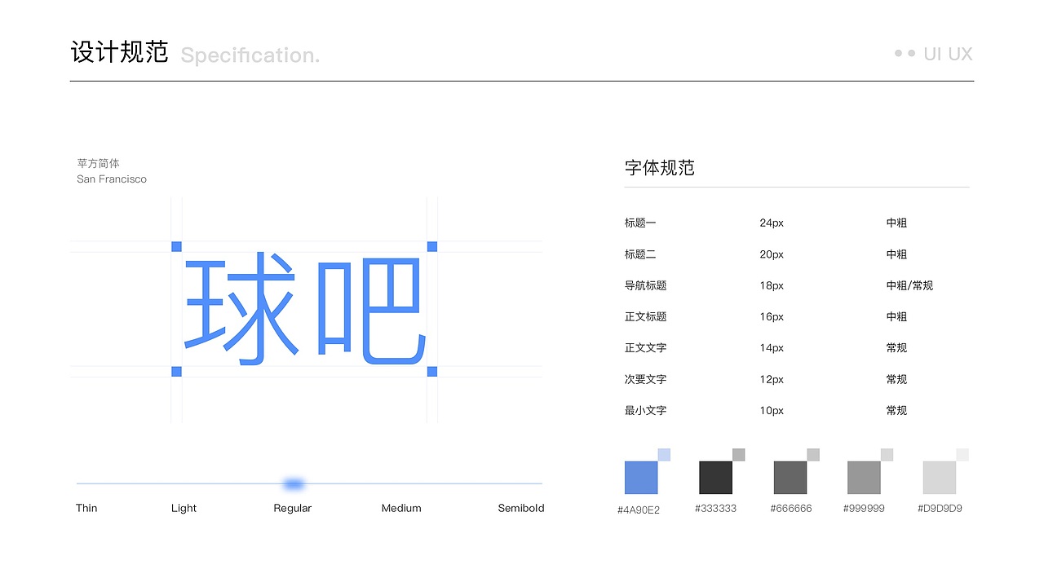1044x587 pixels.
Task: Click the small tint square above #999999
Action: pos(887,455)
